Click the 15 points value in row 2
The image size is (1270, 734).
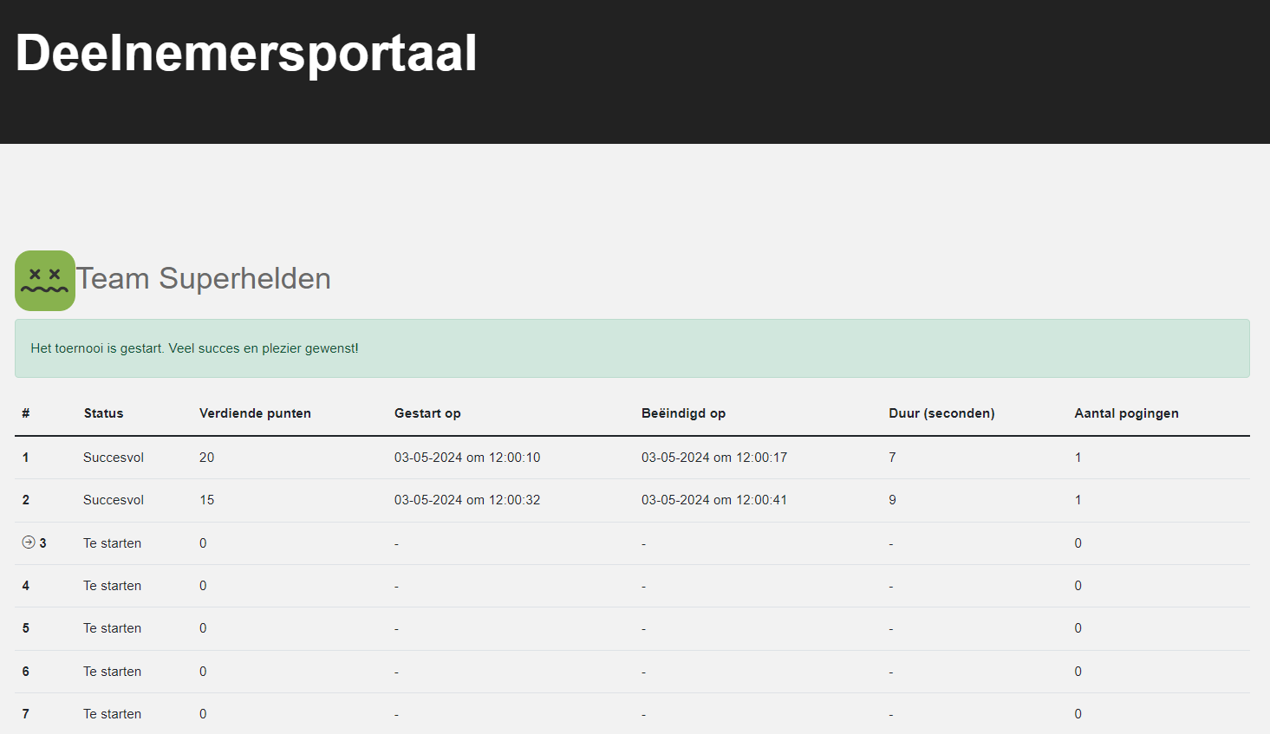point(206,500)
